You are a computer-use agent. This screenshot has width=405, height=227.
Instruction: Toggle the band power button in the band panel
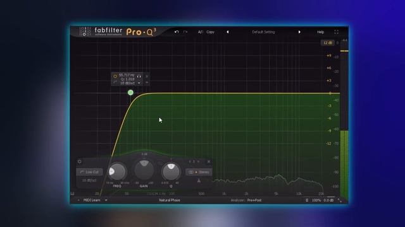coord(80,161)
